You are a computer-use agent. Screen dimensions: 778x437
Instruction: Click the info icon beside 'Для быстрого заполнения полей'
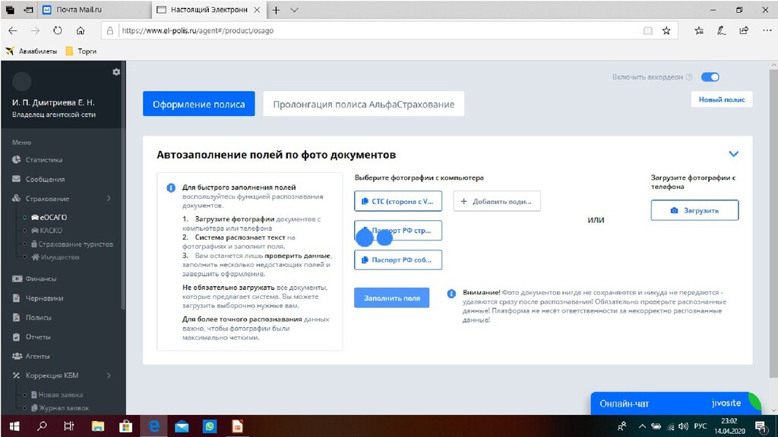[x=171, y=188]
